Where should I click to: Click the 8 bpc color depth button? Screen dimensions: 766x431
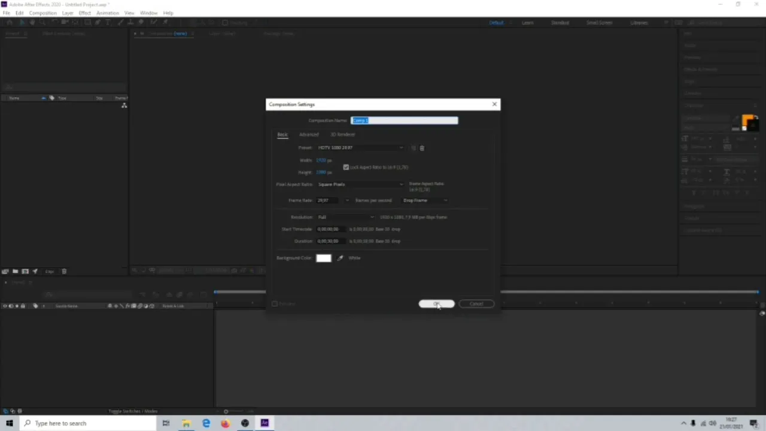tap(50, 271)
